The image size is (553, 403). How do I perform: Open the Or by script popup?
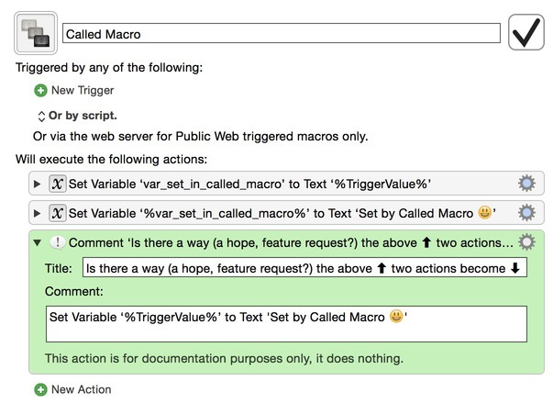(77, 116)
